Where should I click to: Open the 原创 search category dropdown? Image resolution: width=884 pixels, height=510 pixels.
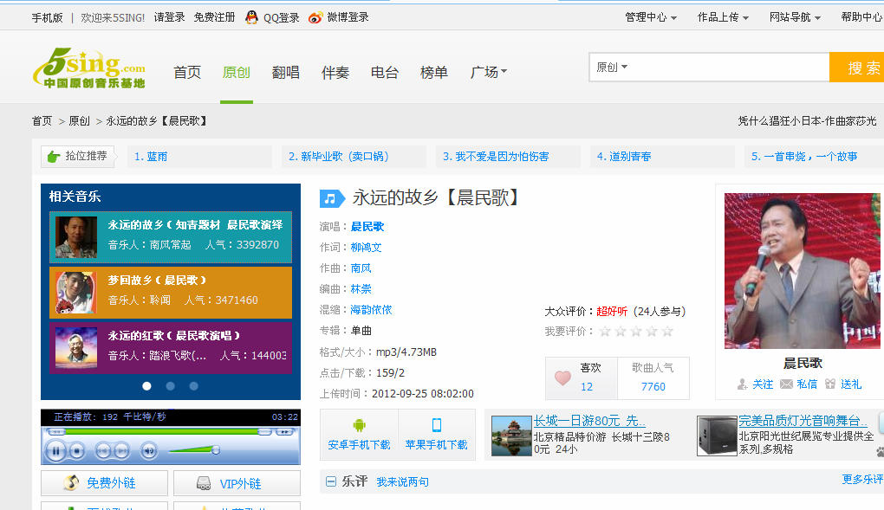(x=612, y=67)
